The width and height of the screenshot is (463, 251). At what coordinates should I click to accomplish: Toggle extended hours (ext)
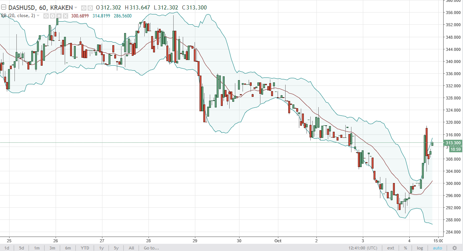point(391,248)
